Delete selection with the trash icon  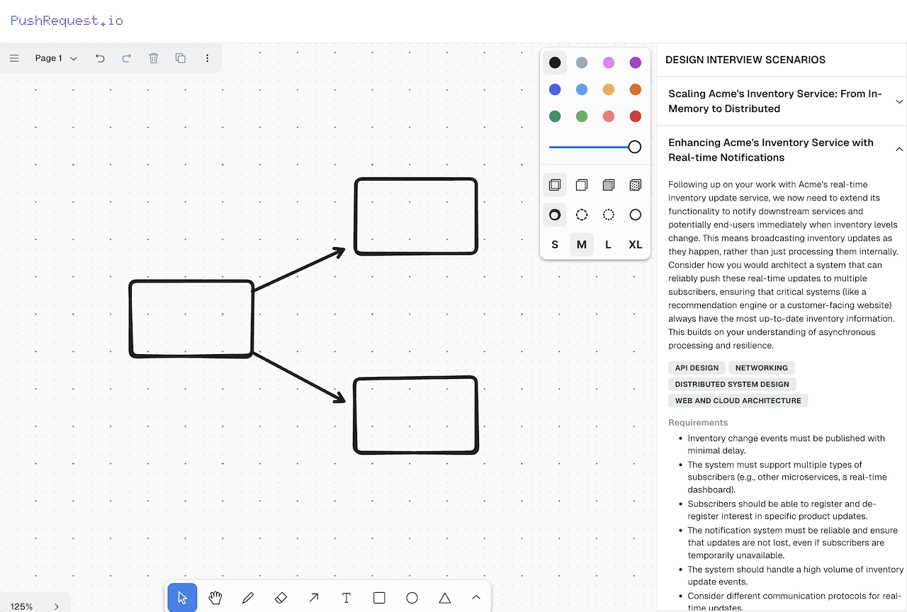(154, 58)
